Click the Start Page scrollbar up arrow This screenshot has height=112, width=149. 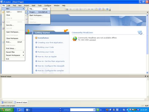point(147,15)
